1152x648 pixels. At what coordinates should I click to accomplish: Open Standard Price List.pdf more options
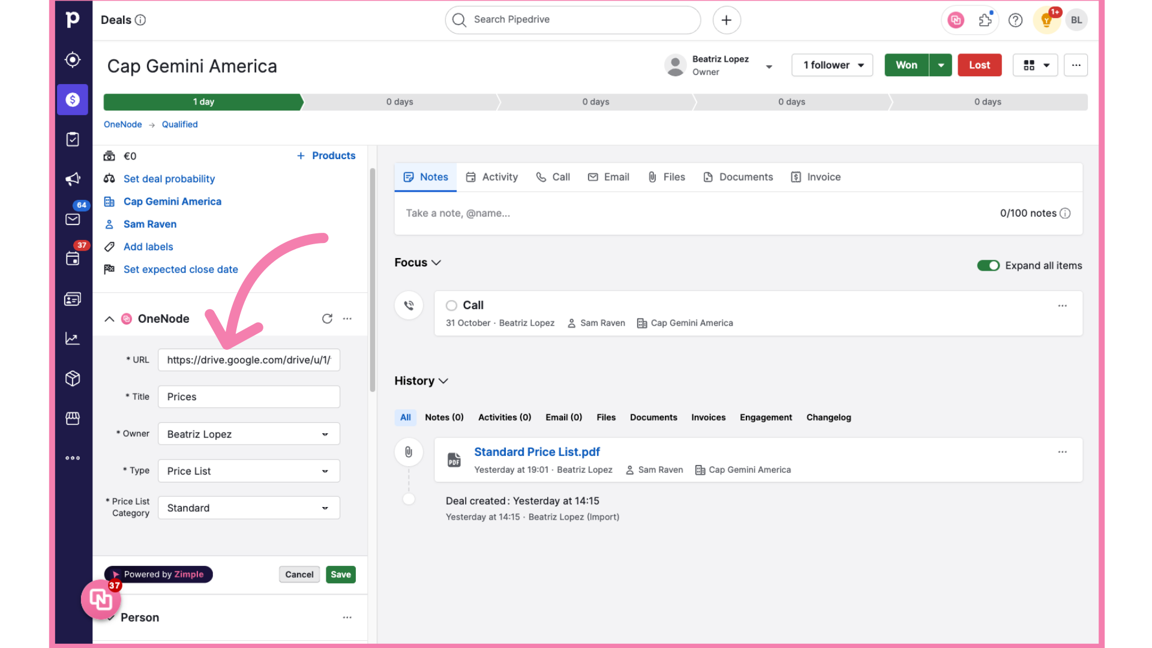click(1063, 452)
